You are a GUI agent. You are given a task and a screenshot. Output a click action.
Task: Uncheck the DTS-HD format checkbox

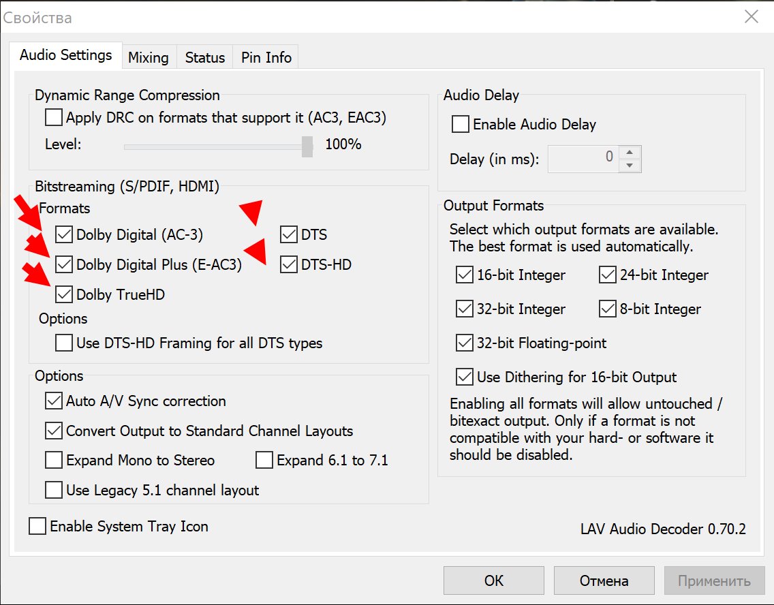(x=289, y=264)
